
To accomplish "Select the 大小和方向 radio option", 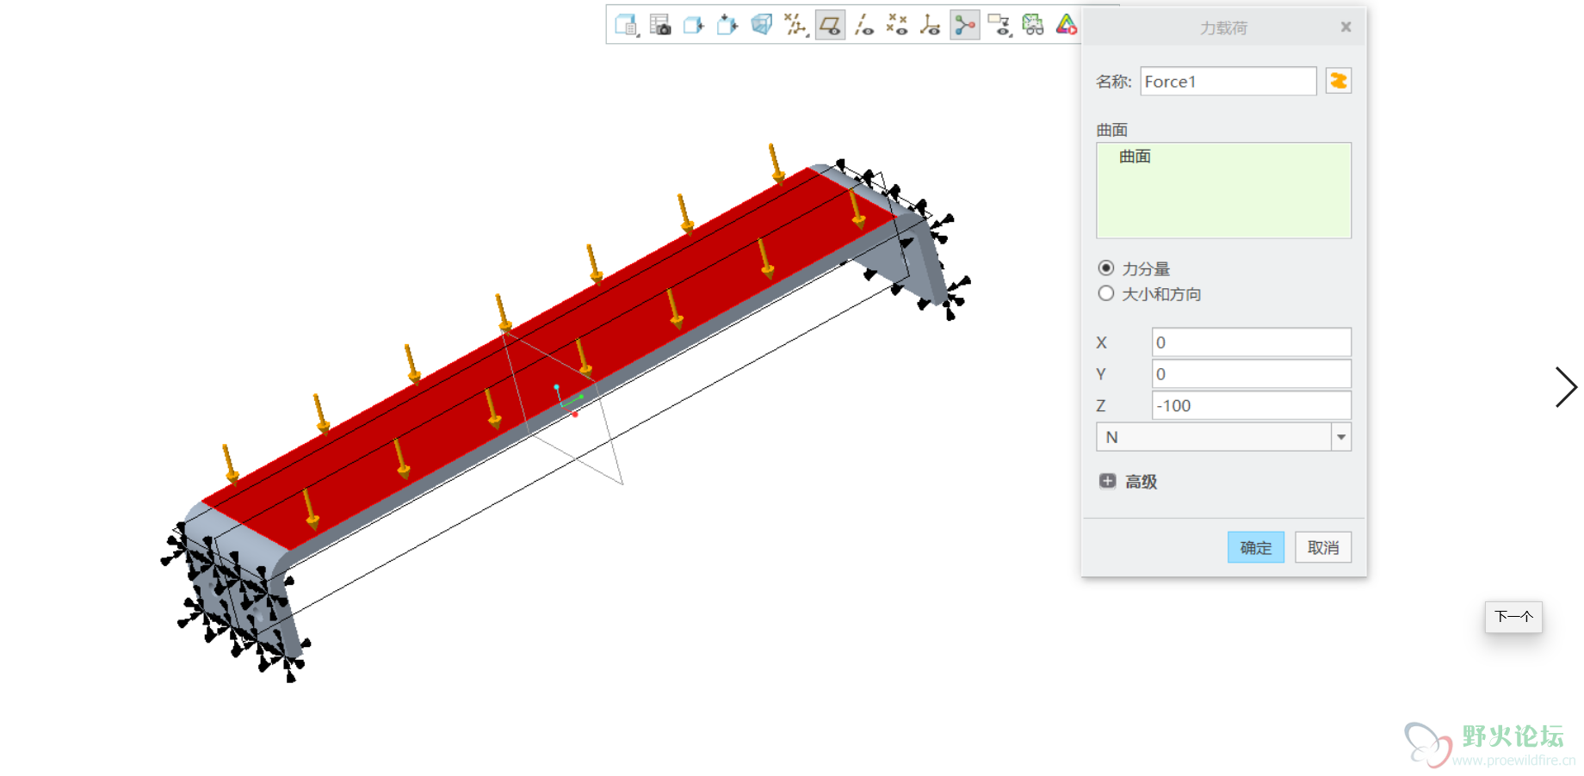I will pos(1106,294).
